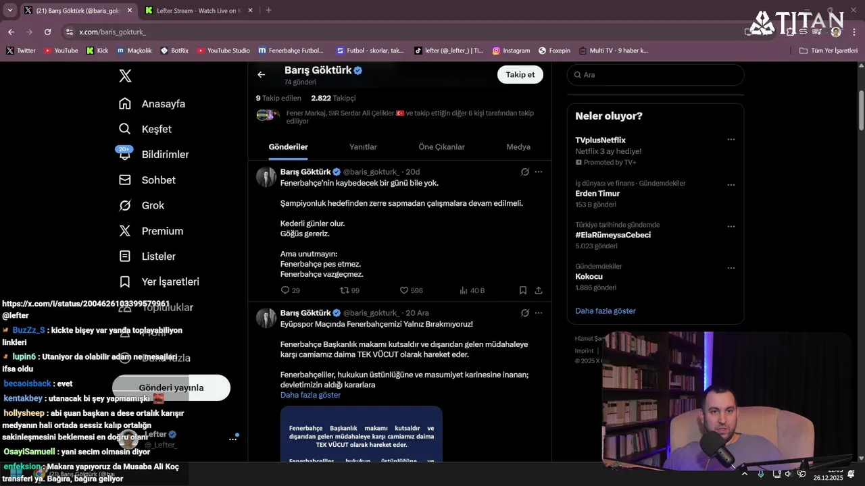Open Erden Timur trending topic

(597, 193)
